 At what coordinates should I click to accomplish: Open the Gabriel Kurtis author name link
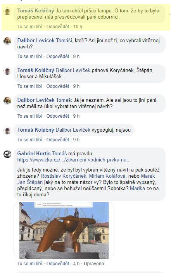(34, 153)
